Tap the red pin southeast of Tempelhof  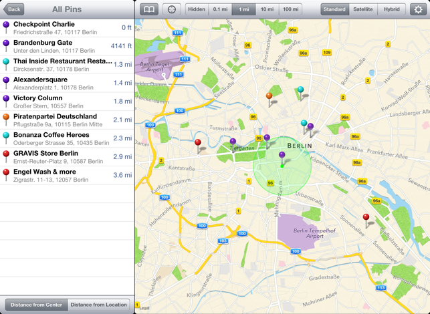pyautogui.click(x=366, y=219)
